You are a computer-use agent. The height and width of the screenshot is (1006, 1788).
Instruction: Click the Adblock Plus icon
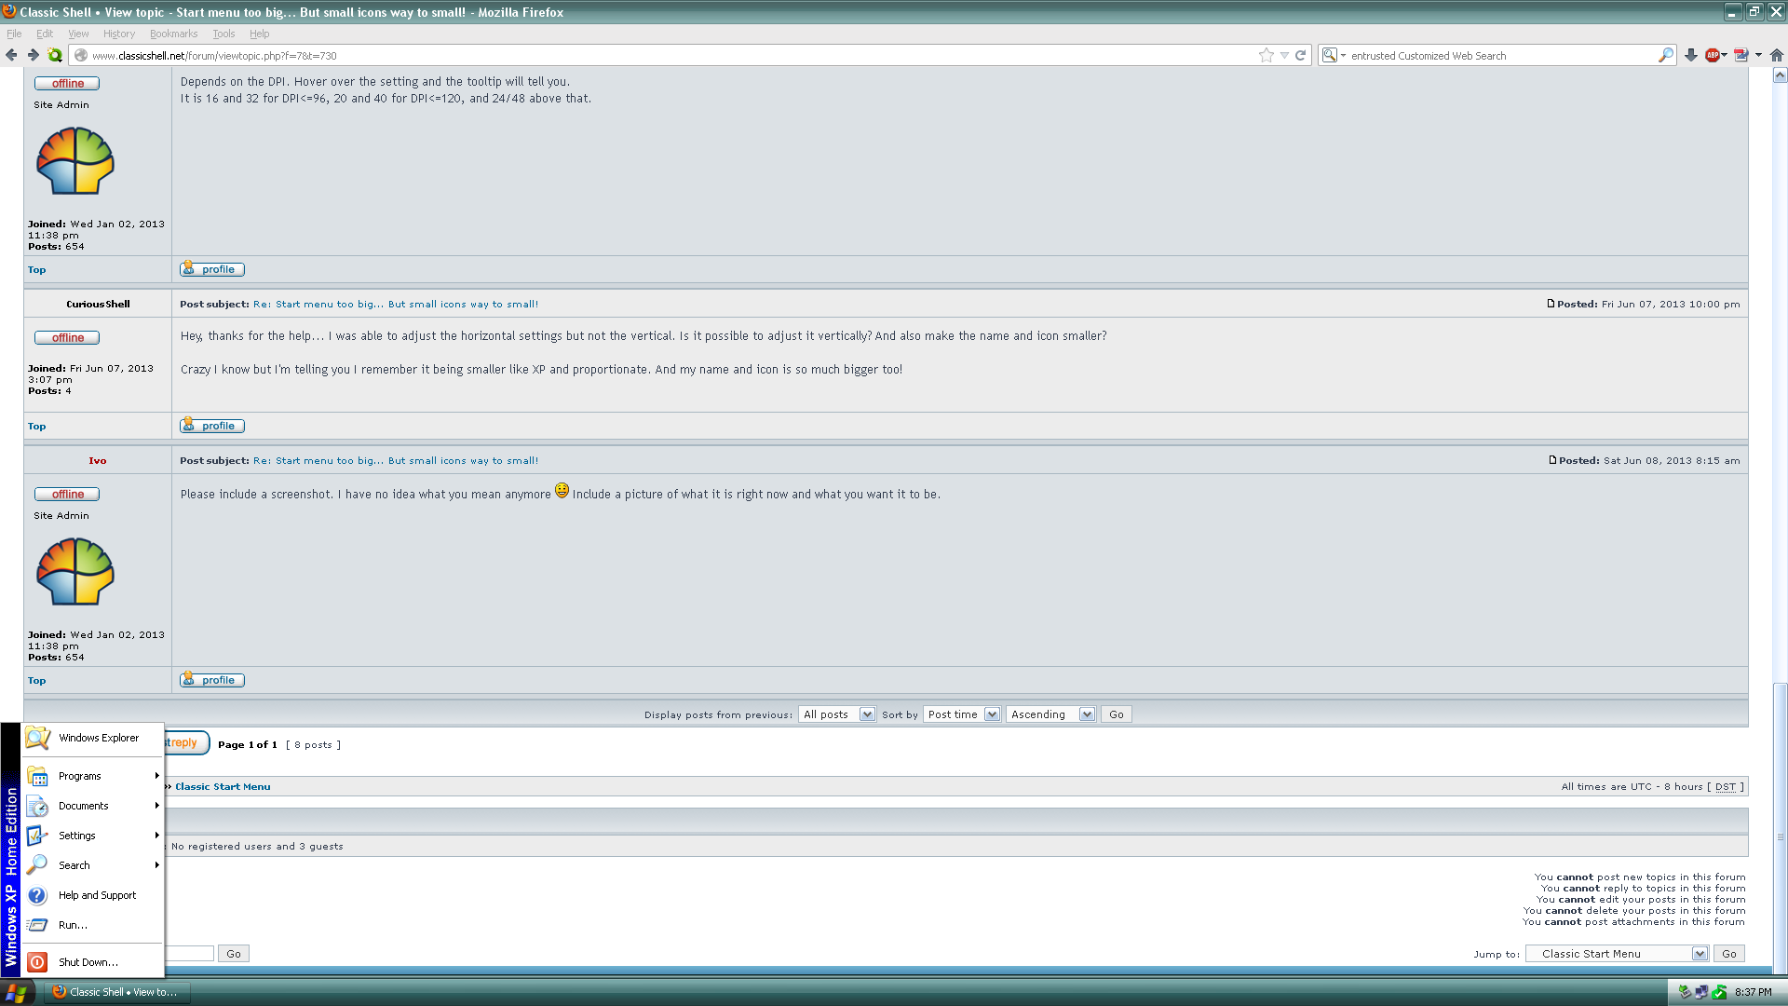pyautogui.click(x=1713, y=55)
